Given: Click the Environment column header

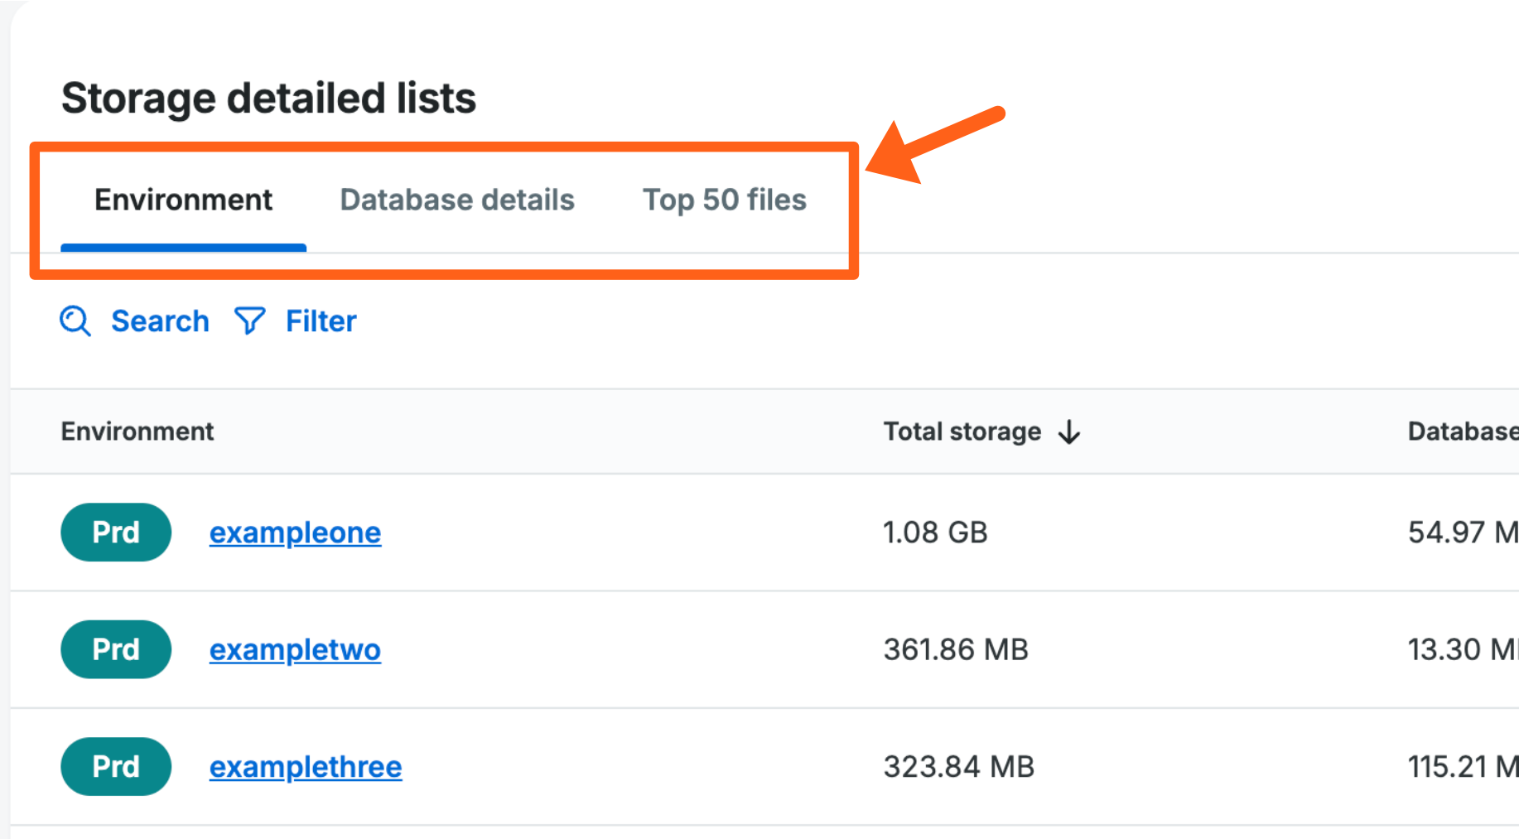Looking at the screenshot, I should click(x=137, y=431).
